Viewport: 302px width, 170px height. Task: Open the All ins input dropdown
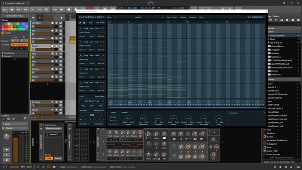coord(15,124)
